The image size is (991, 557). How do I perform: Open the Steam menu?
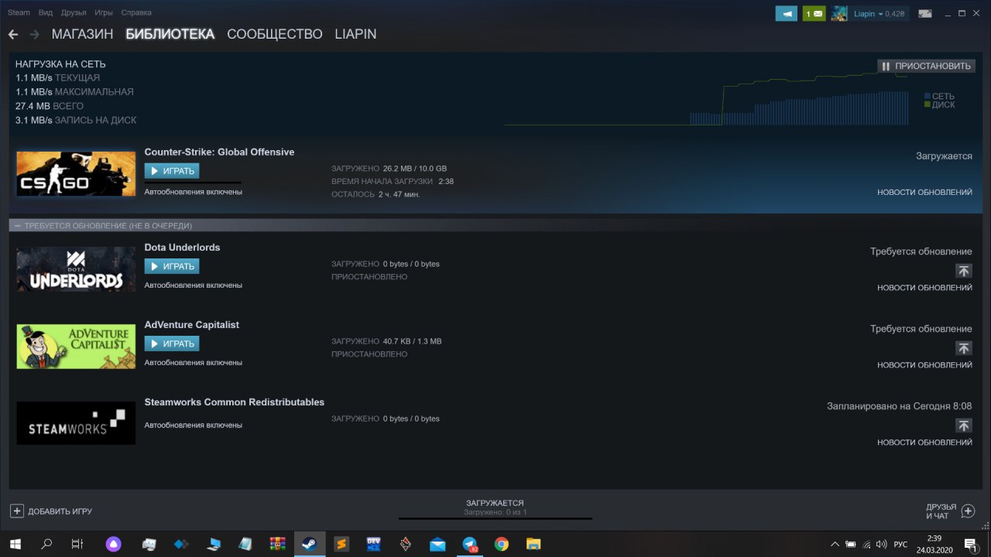pyautogui.click(x=19, y=12)
